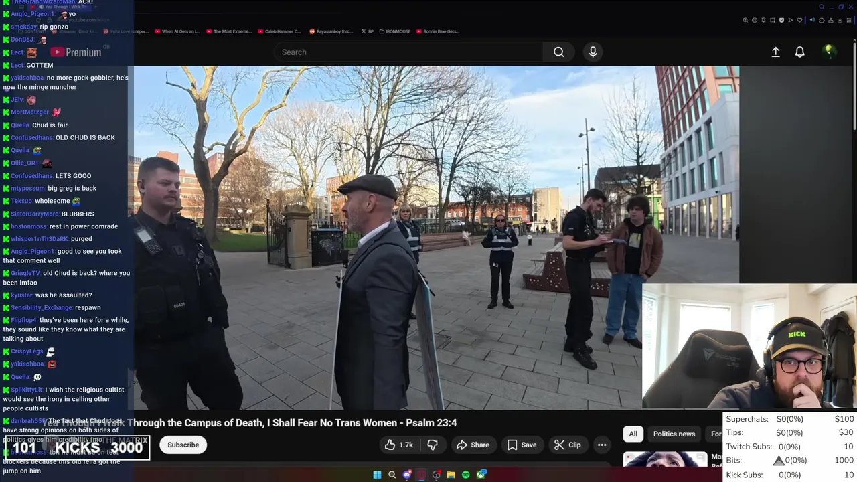Click chat username 'Sensibility_Exchange'
The width and height of the screenshot is (857, 482).
pos(42,308)
